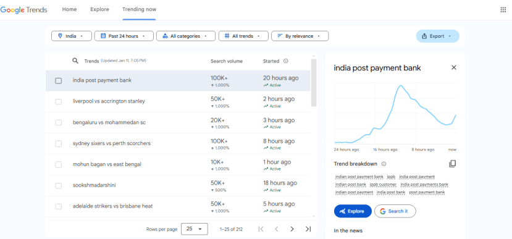
Task: Go to the previous page of results
Action: point(276,229)
